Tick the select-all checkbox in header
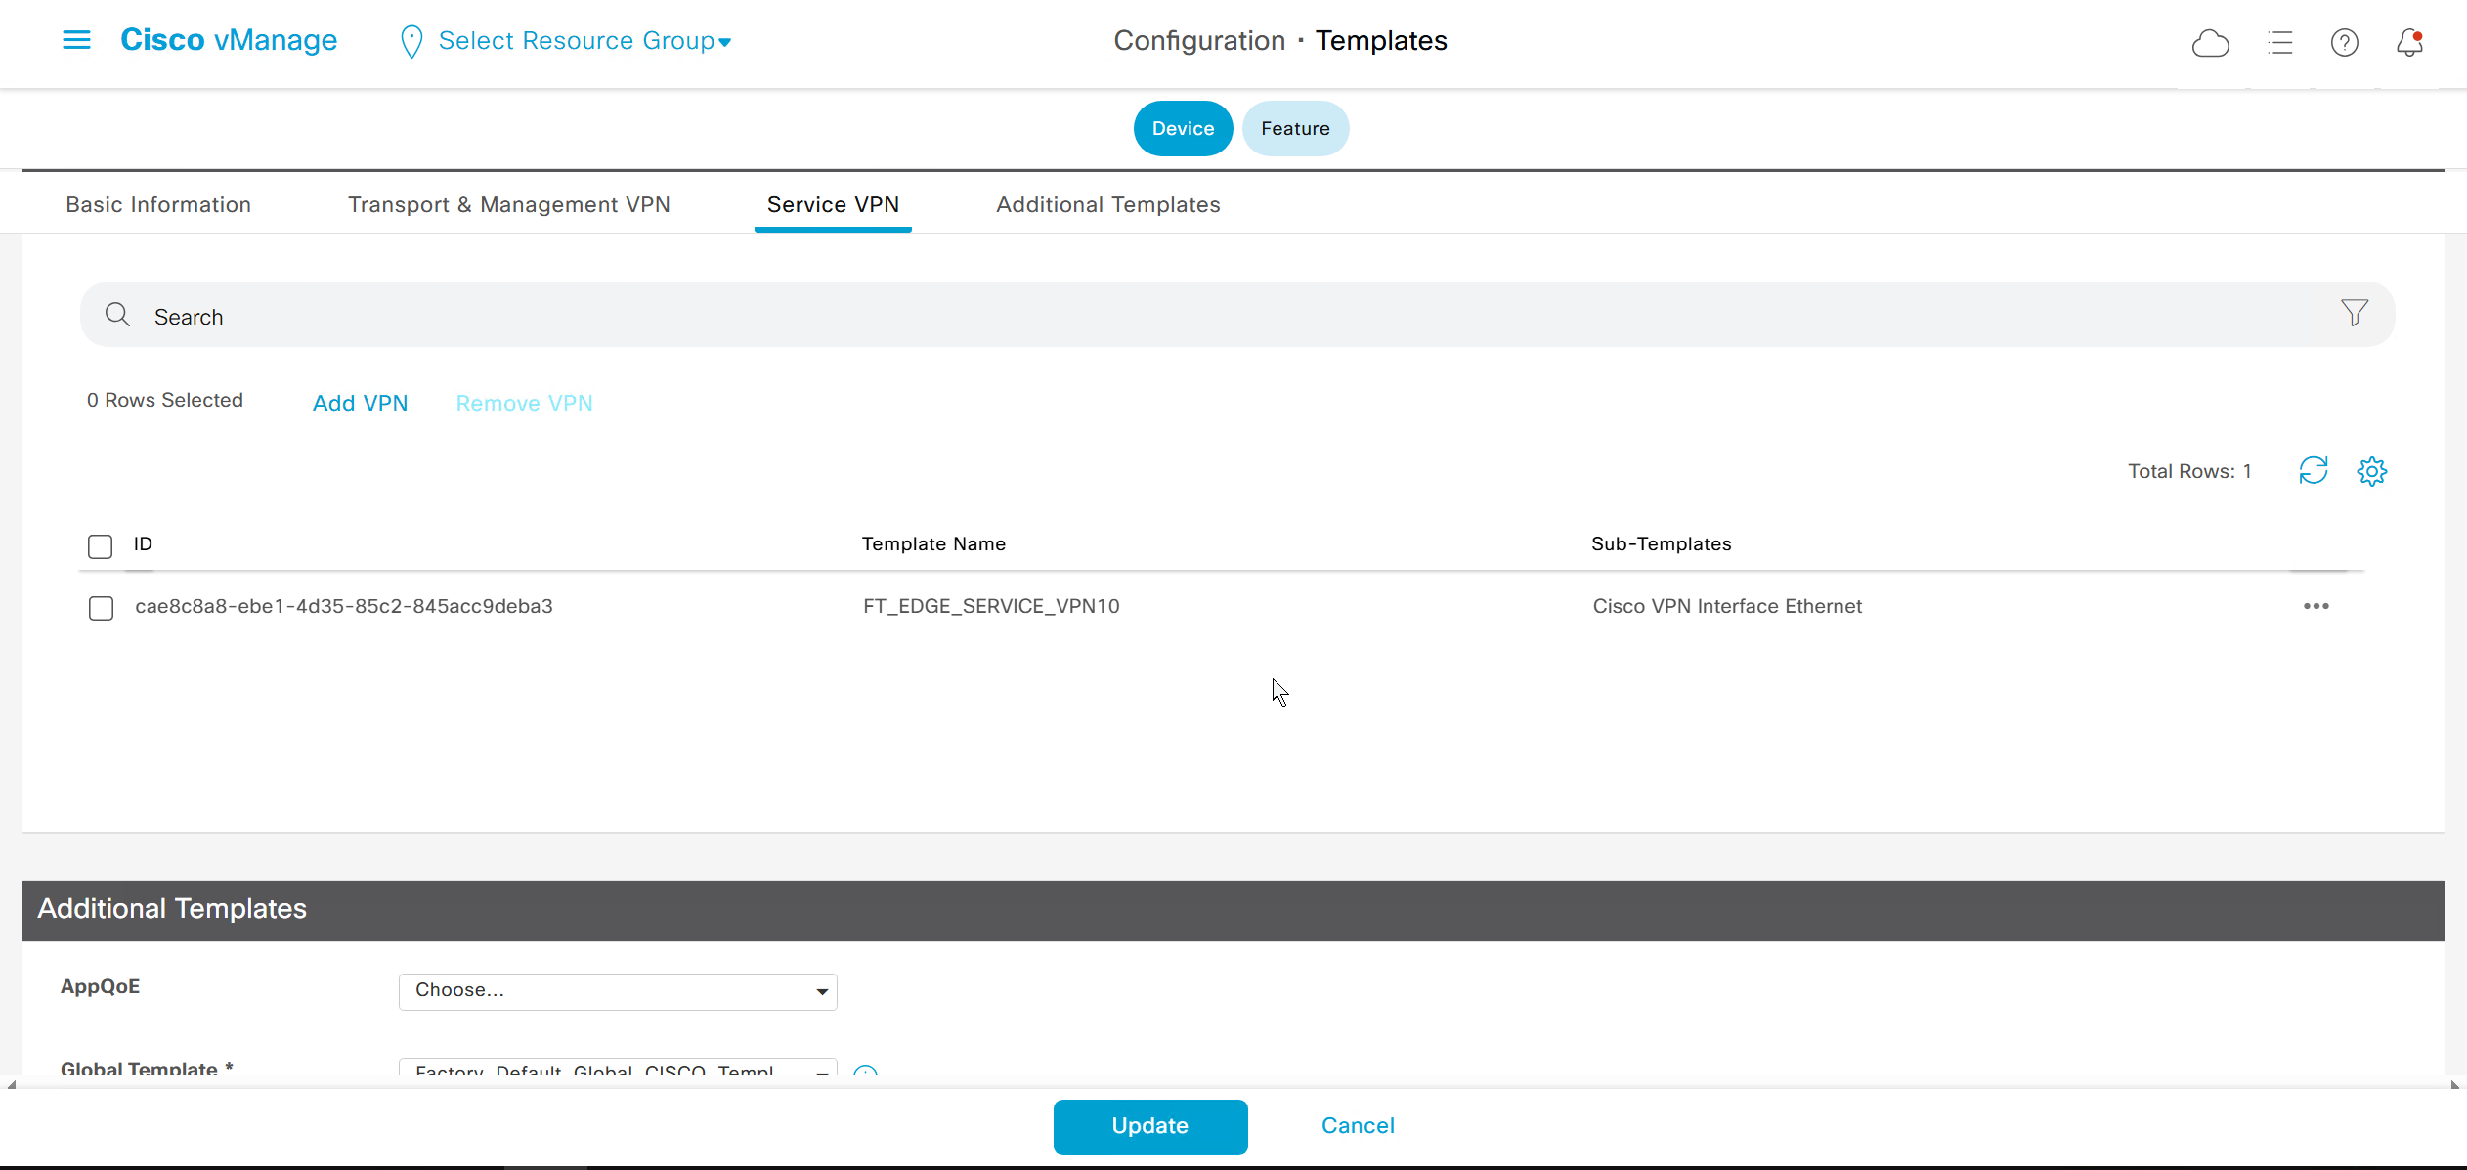 point(101,546)
